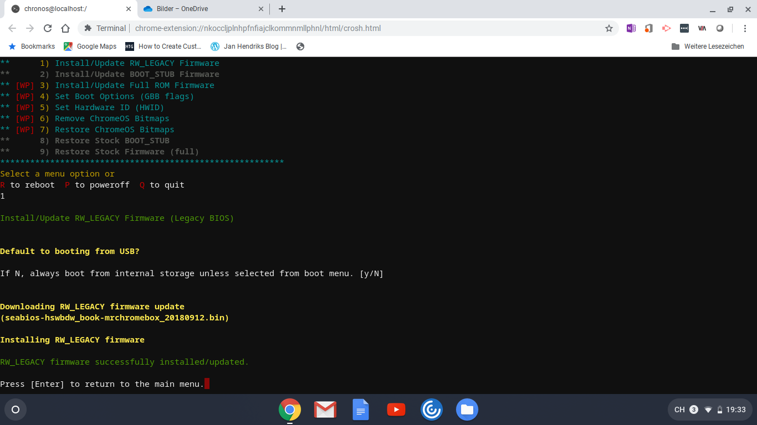Click the VIA extension icon
757x425 pixels.
point(702,28)
